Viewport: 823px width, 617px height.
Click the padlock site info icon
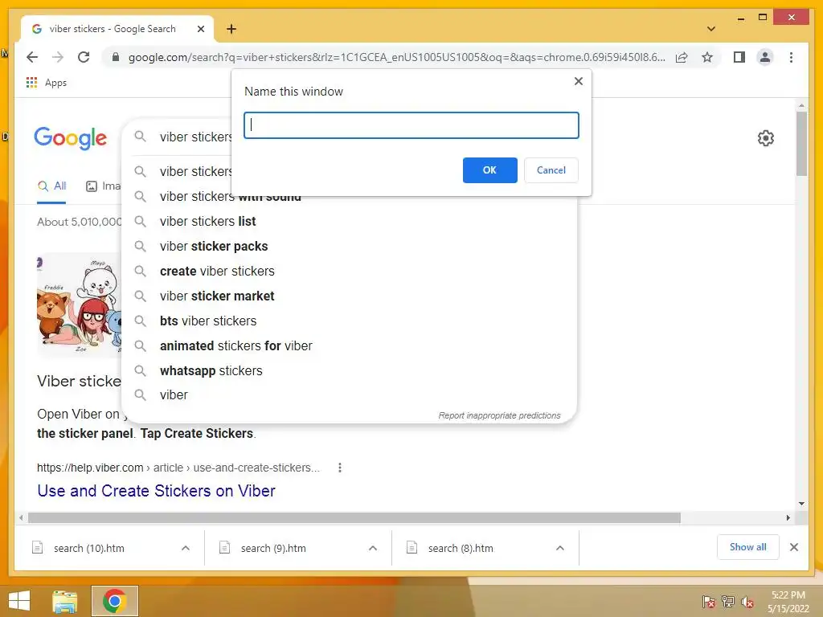116,57
